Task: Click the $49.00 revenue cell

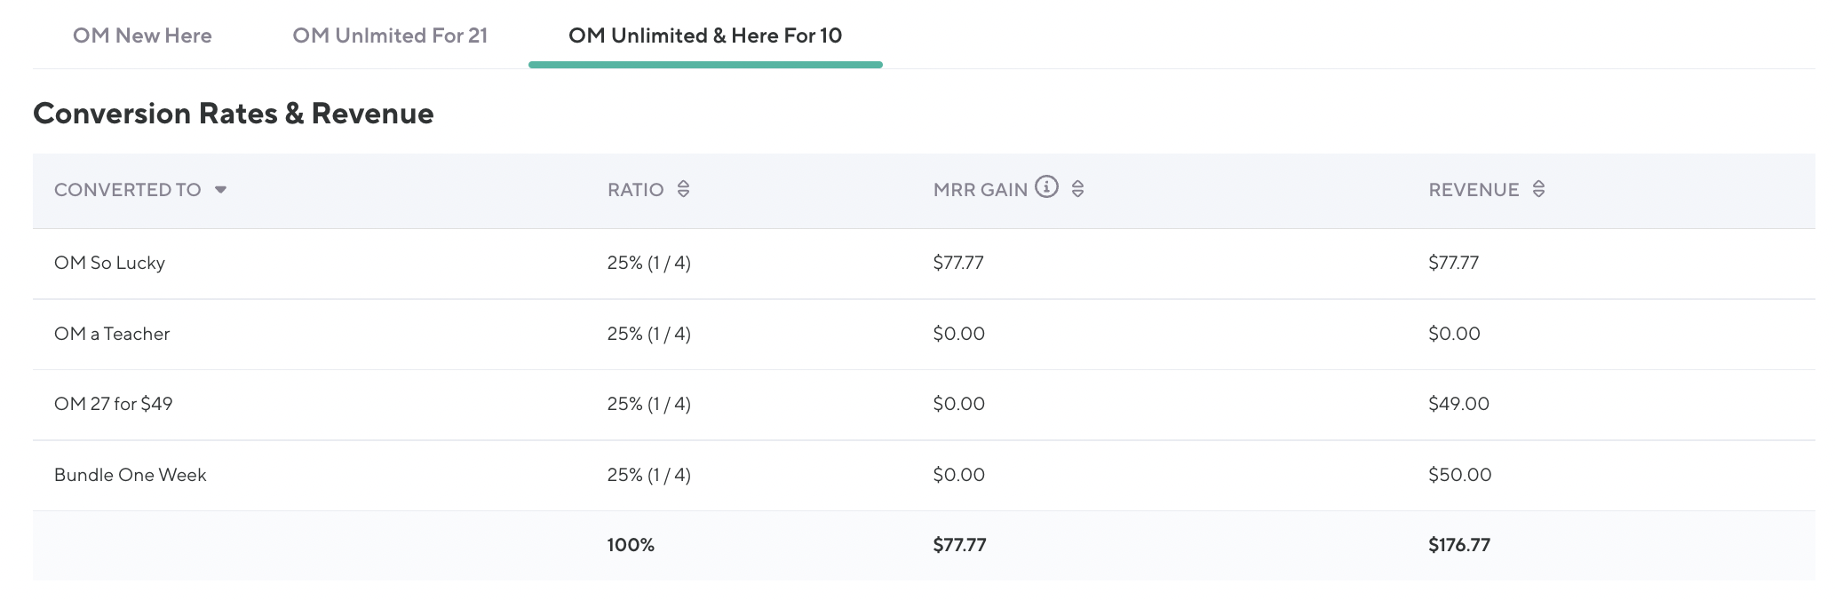Action: (1458, 404)
